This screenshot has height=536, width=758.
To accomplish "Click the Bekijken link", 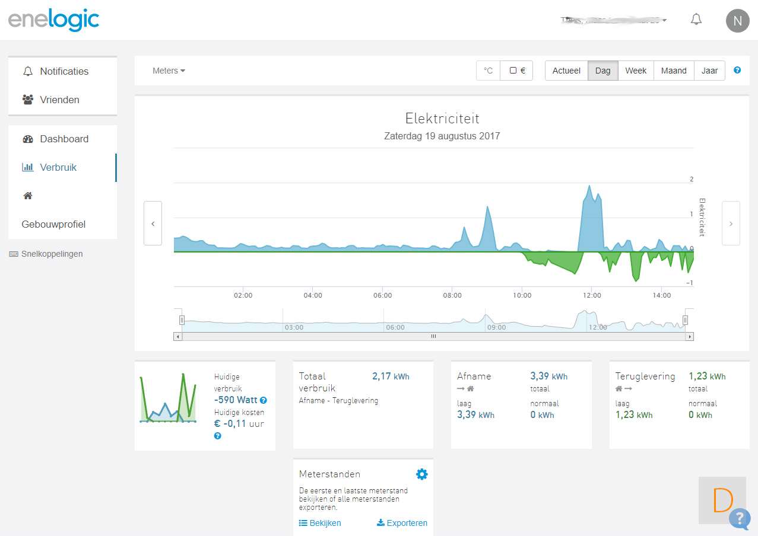I will [320, 523].
